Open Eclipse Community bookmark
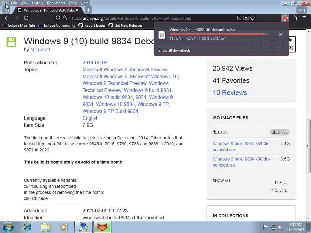 tap(57, 25)
